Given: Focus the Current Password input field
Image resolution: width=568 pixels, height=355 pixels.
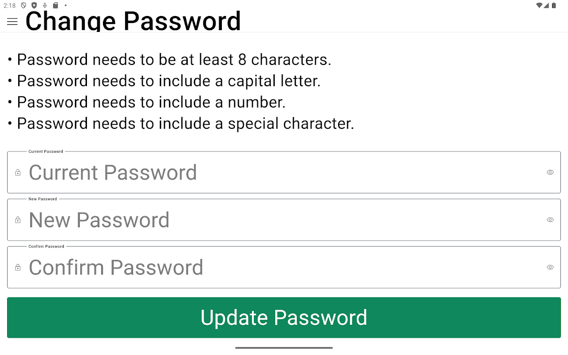Looking at the screenshot, I should (284, 173).
